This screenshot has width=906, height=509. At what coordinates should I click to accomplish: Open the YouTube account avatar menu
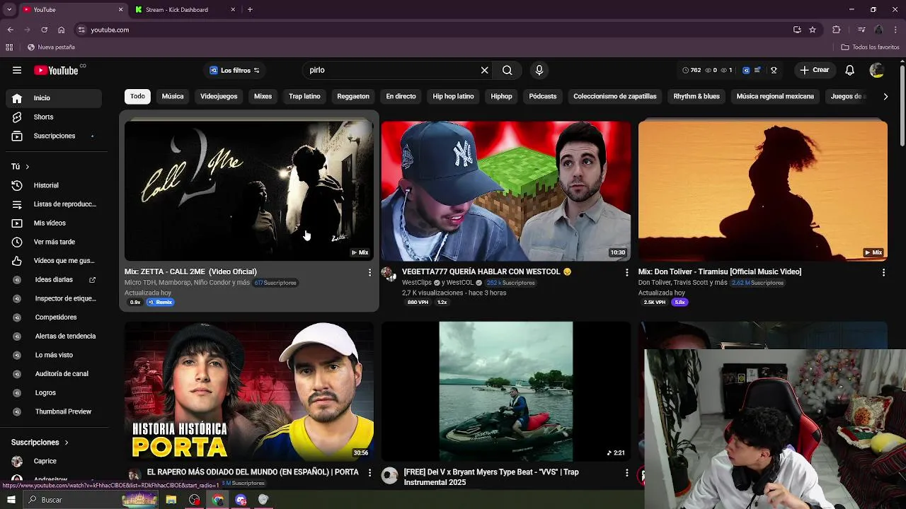pos(876,70)
